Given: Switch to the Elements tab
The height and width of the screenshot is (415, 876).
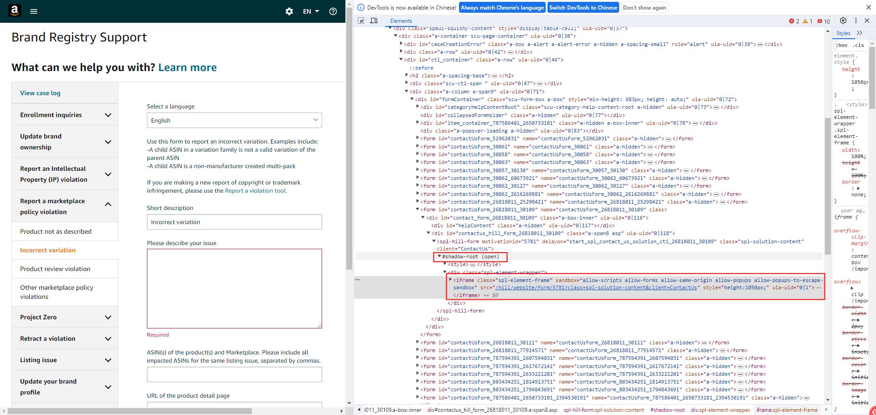Looking at the screenshot, I should pos(401,21).
